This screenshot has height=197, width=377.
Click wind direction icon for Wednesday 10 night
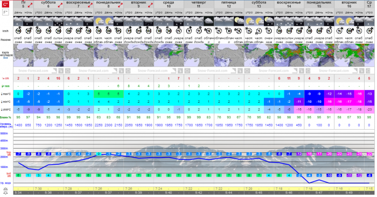(179, 31)
